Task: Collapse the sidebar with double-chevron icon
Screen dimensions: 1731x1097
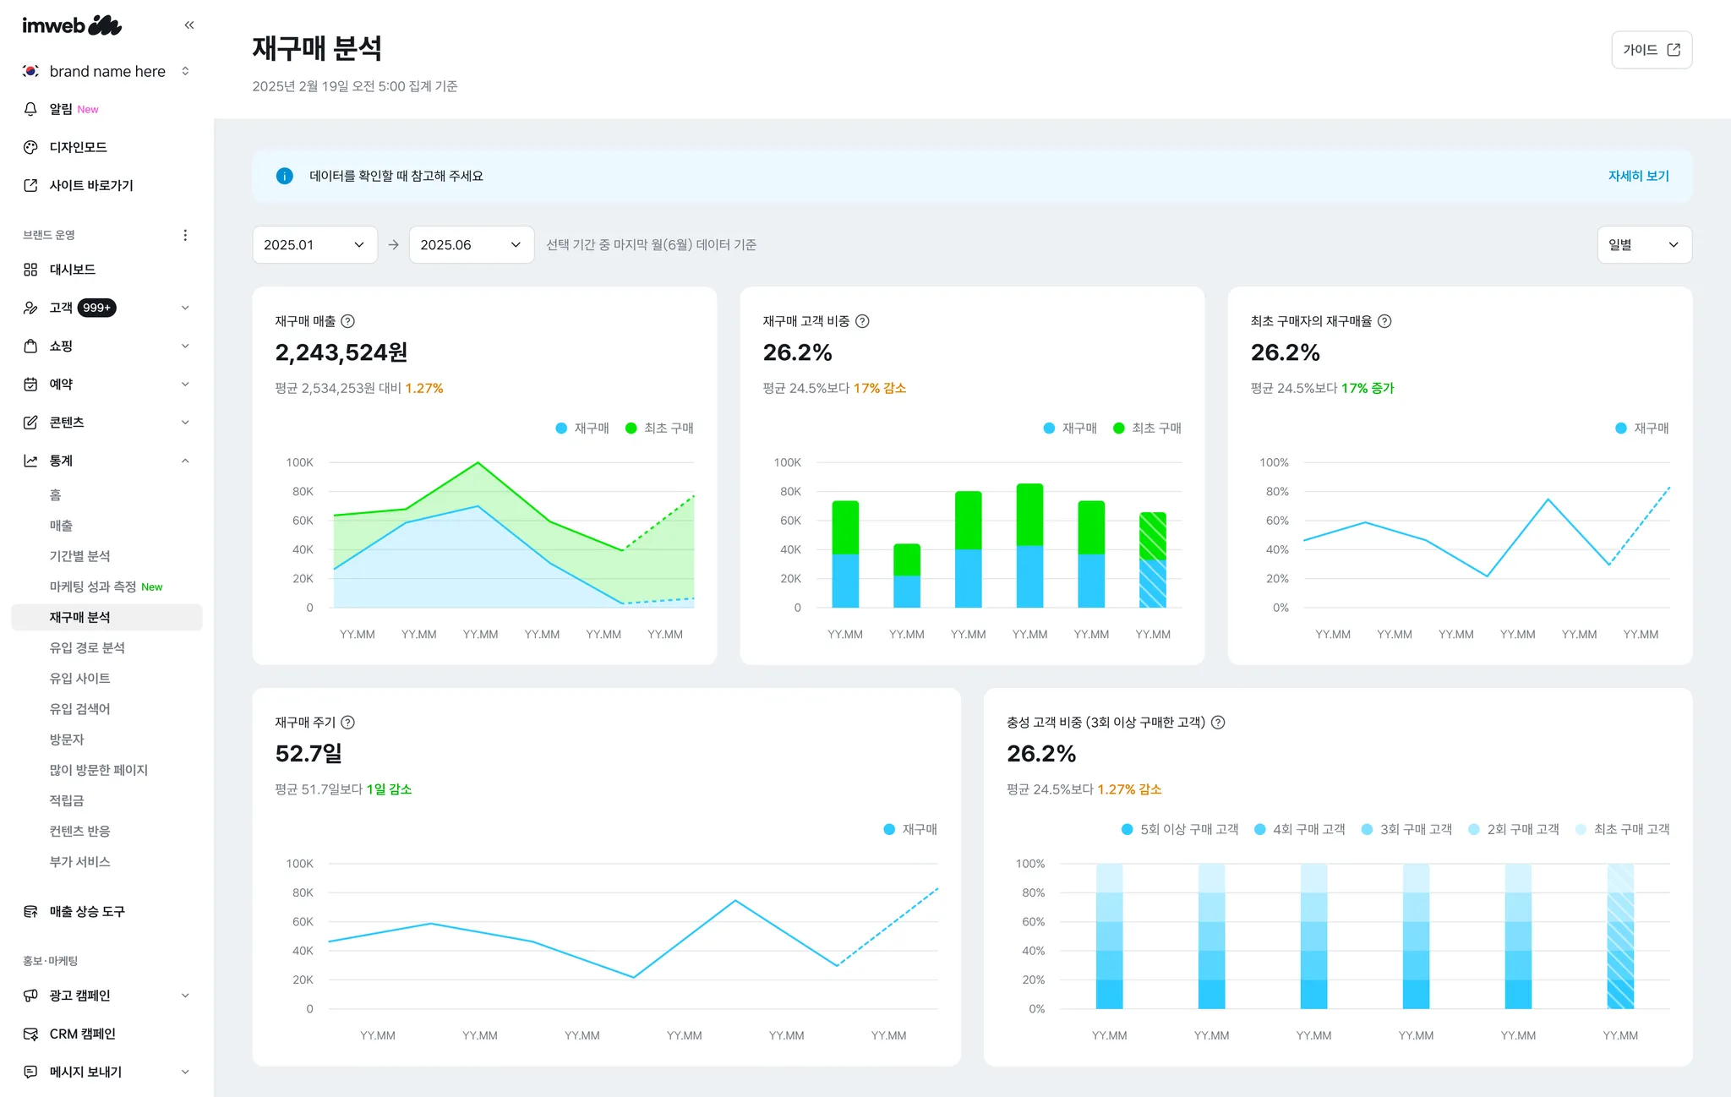Action: click(x=189, y=25)
